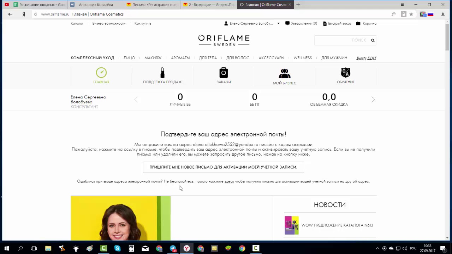Open WOW предложение каталога №13 news
452x254 pixels.
337,225
